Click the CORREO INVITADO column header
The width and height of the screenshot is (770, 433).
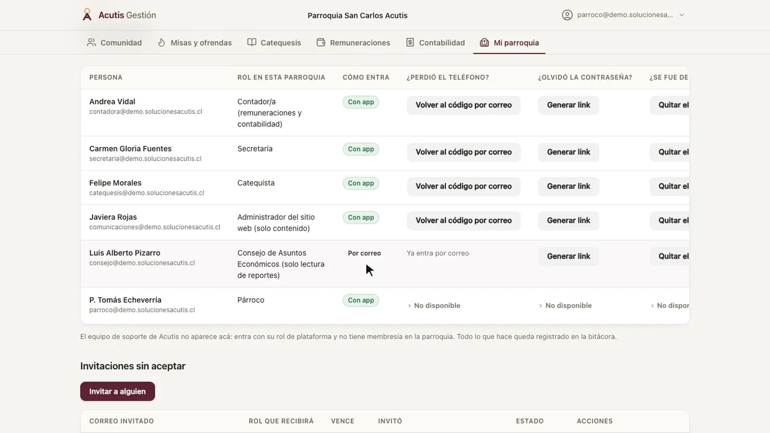tap(121, 421)
